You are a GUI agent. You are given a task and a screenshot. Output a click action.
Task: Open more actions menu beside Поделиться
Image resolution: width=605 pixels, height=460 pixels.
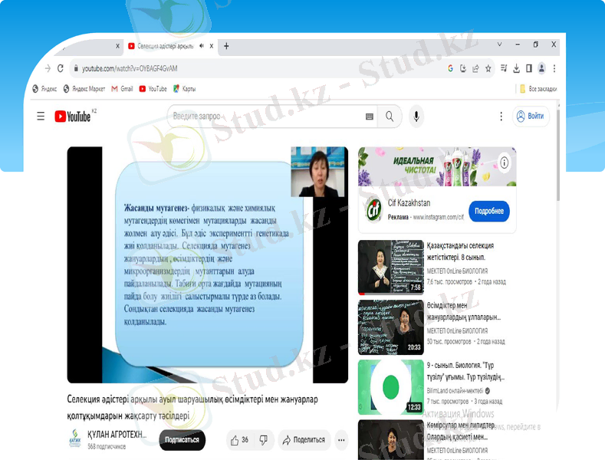(x=341, y=440)
